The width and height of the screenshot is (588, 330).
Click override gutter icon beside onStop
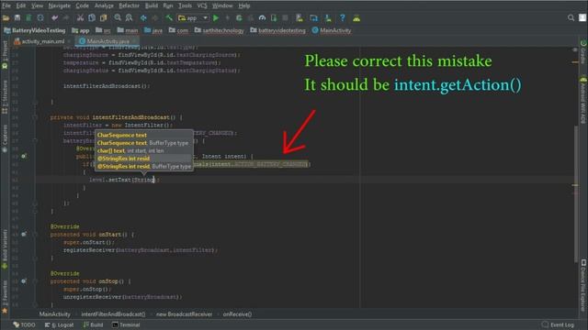(x=24, y=281)
